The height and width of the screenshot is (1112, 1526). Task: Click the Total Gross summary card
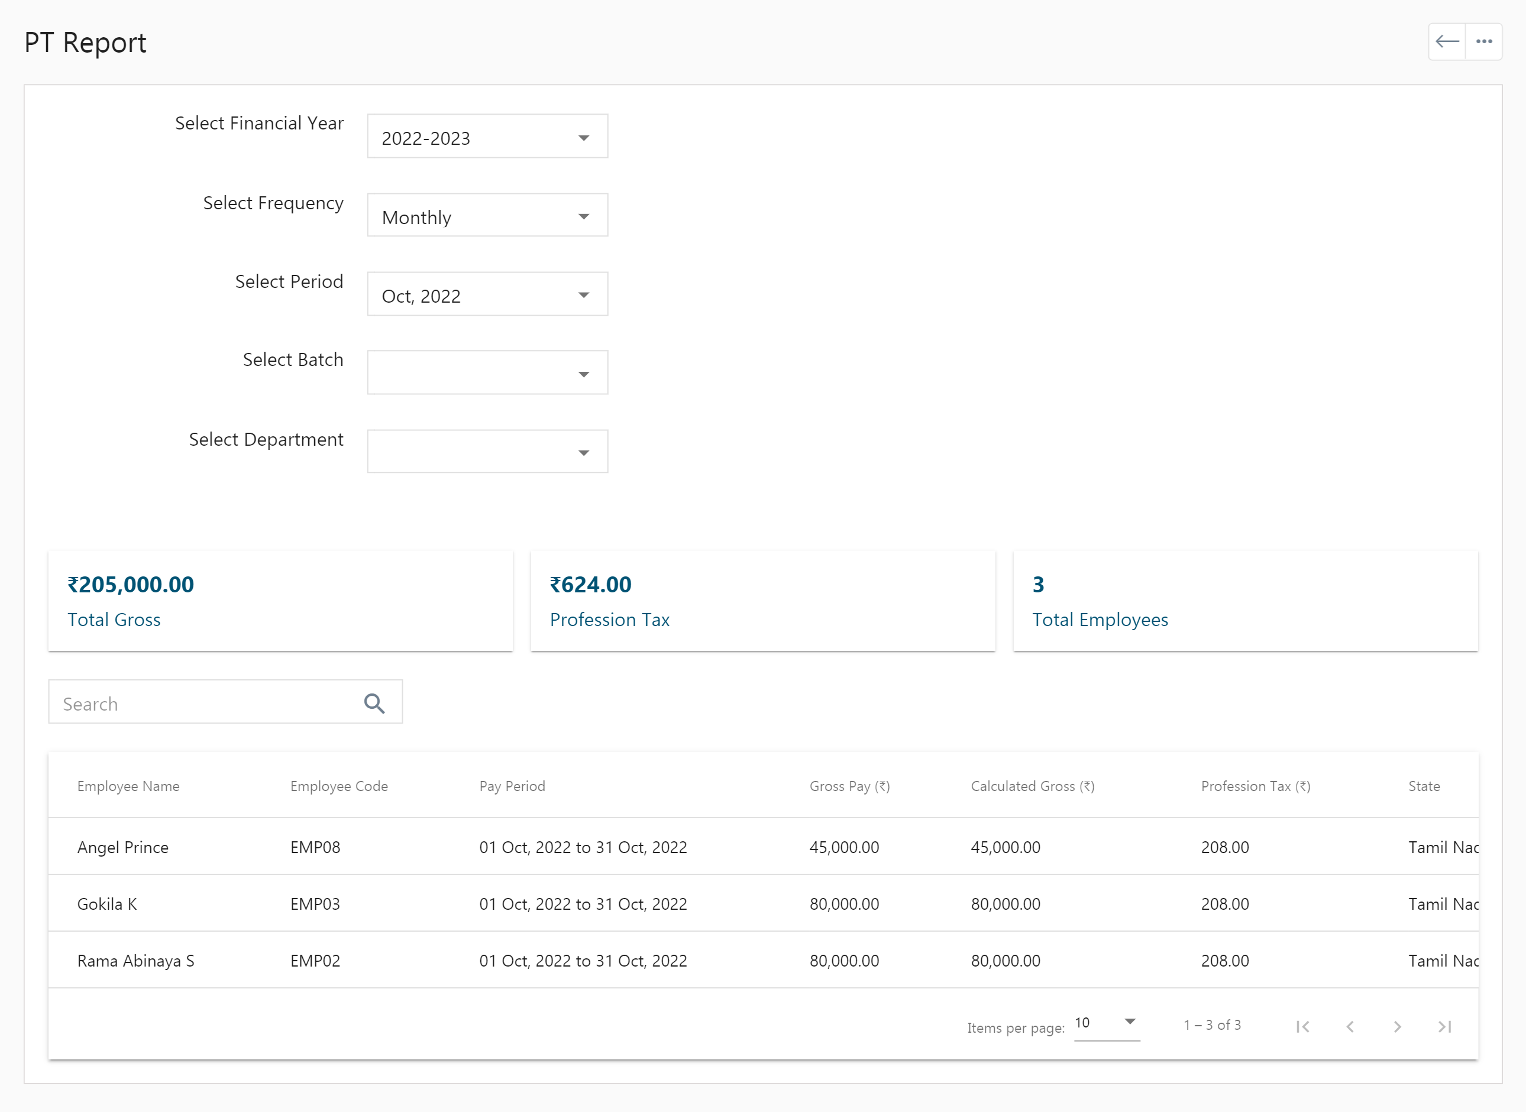(x=281, y=601)
